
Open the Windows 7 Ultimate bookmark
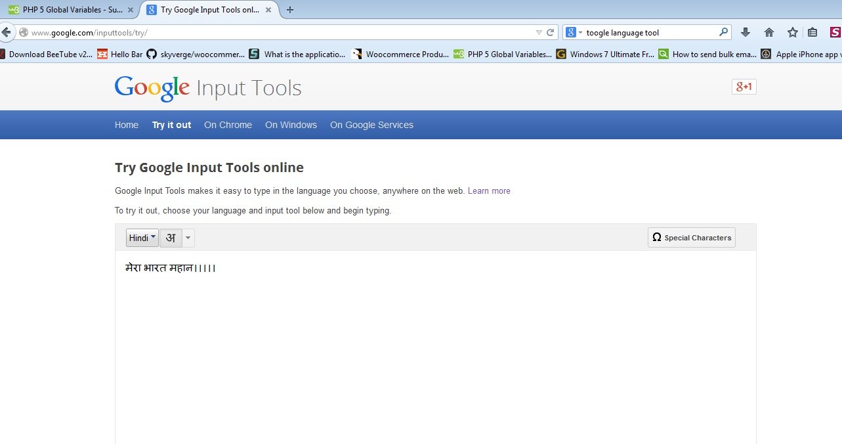(605, 55)
